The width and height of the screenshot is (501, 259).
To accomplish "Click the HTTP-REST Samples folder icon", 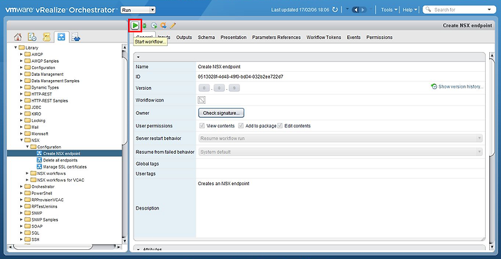I will point(28,101).
